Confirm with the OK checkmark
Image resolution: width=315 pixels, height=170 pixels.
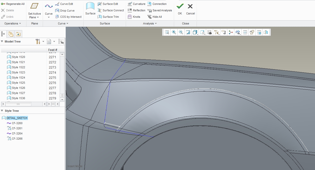click(x=180, y=9)
